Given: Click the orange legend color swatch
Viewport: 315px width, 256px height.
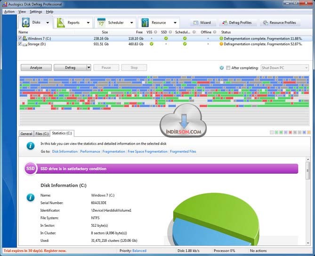Looking at the screenshot, I should 309,132.
